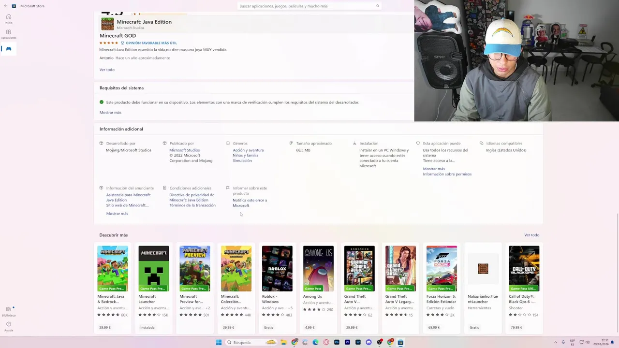
Task: Open the Minecraft Launcher card
Action: [154, 289]
